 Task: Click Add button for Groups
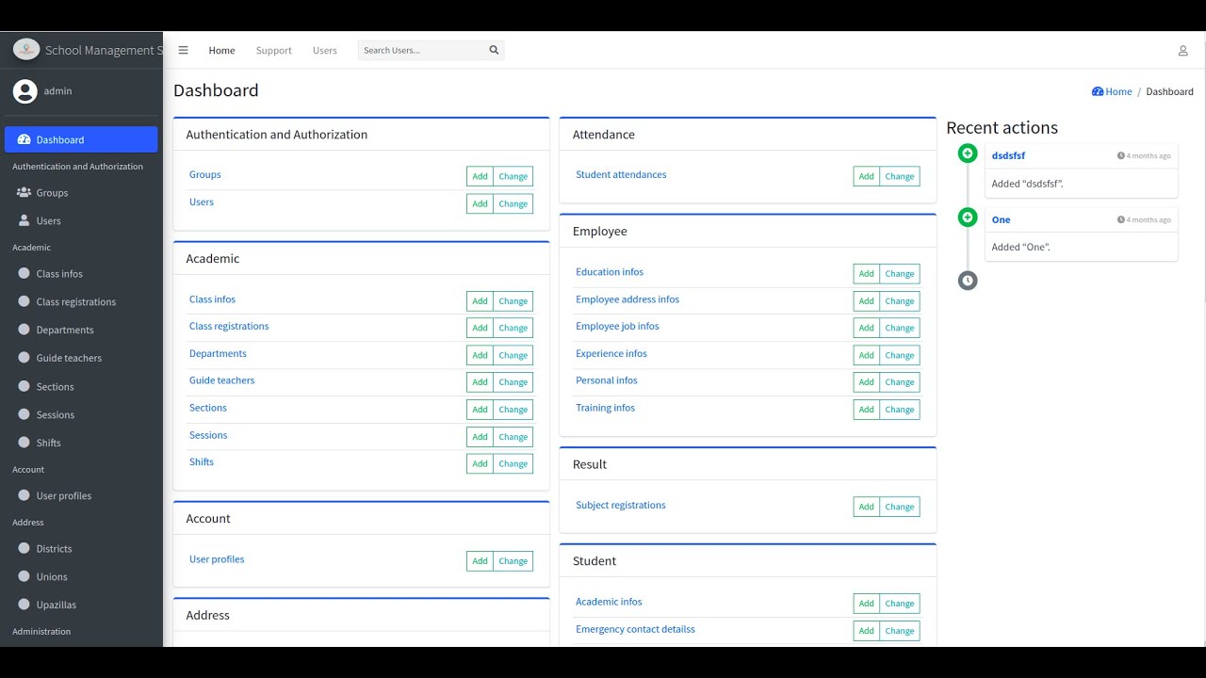coord(480,176)
